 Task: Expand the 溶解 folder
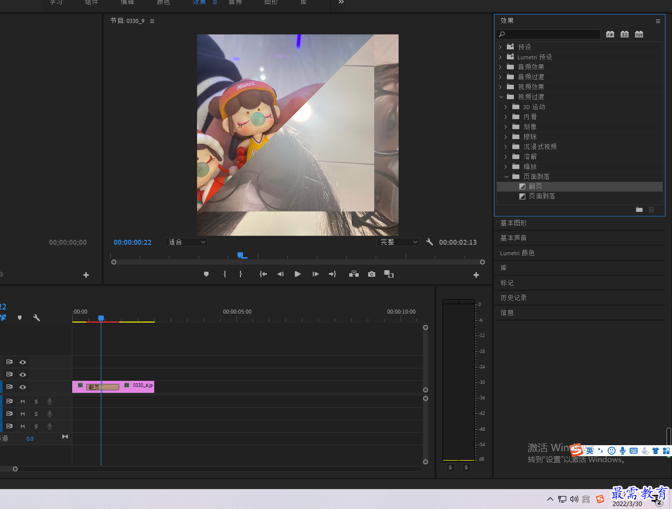click(x=506, y=157)
